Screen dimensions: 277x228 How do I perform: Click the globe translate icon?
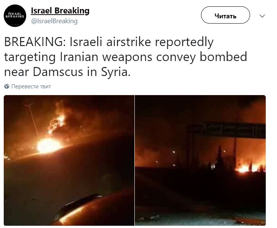pyautogui.click(x=7, y=86)
